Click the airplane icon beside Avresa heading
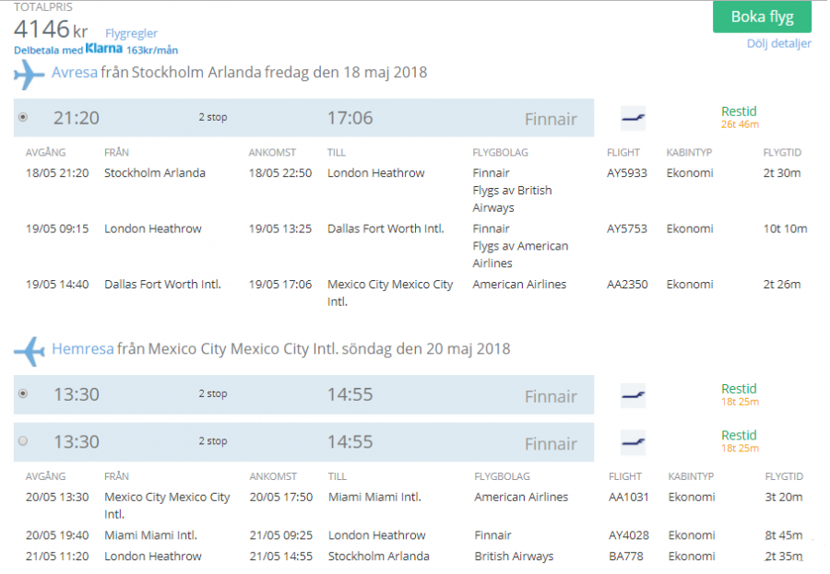Viewport: 830px width, 574px height. 30,74
